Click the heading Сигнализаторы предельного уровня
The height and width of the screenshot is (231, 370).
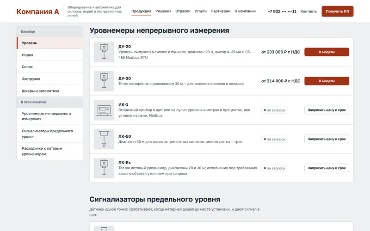[x=155, y=200]
